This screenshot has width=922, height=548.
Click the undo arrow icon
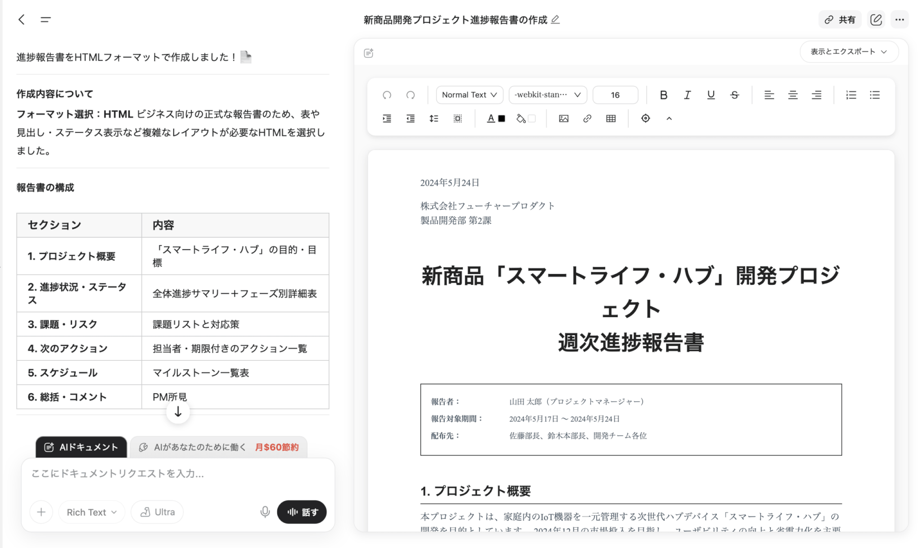click(387, 95)
